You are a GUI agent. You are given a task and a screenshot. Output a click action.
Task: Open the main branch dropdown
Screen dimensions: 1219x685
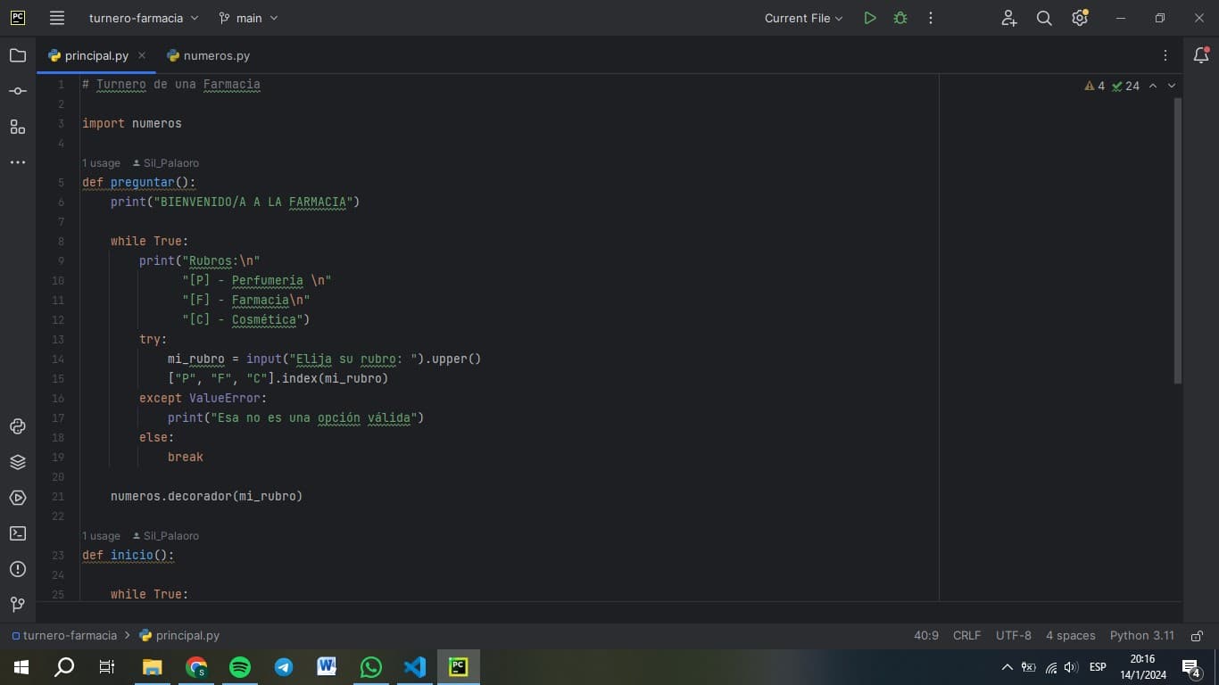click(248, 18)
